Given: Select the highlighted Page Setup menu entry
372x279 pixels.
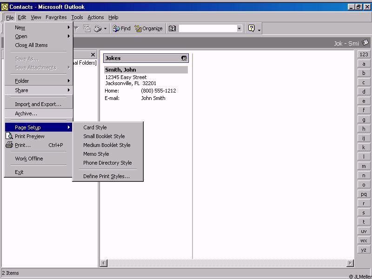Looking at the screenshot, I should click(x=39, y=127).
